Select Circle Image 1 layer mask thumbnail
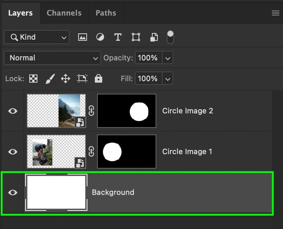The height and width of the screenshot is (229, 283). pos(127,152)
